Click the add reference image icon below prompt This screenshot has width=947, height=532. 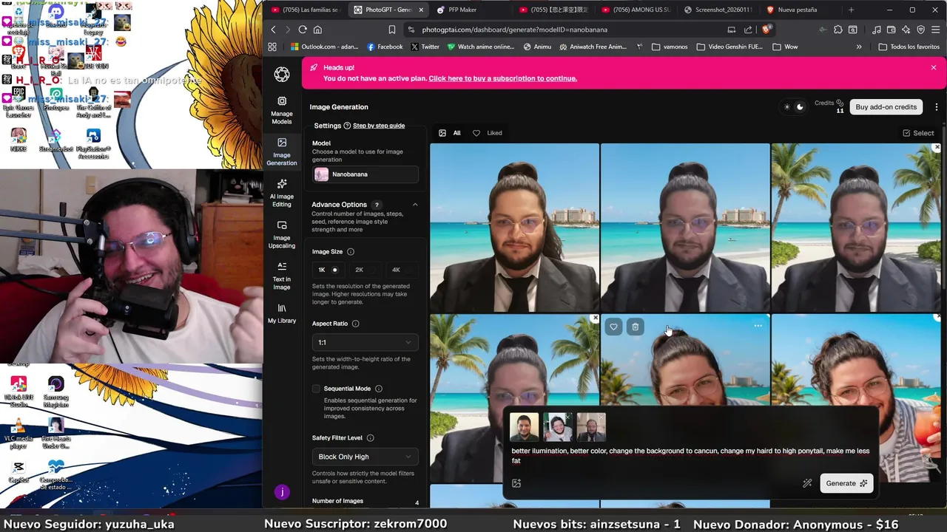pos(516,483)
